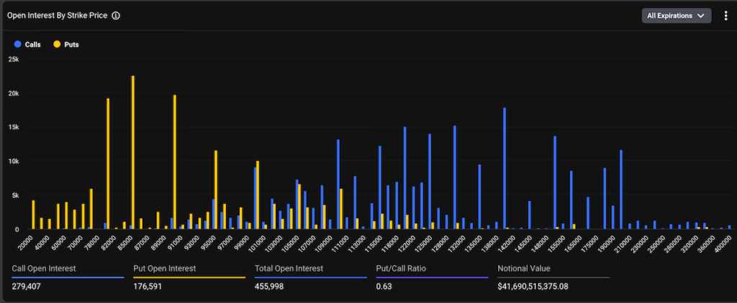Select the Put Open Interest stat

coord(164,269)
